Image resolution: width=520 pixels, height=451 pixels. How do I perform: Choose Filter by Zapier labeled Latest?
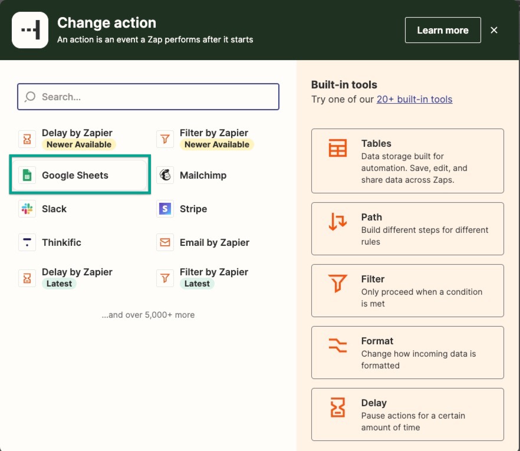213,277
